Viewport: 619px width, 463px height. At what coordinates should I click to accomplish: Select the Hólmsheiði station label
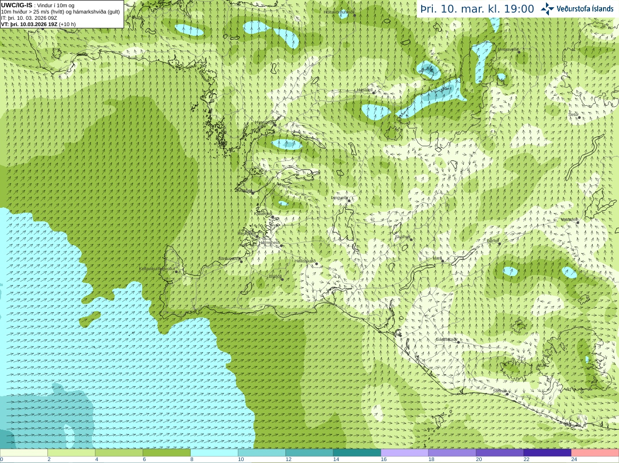click(269, 243)
